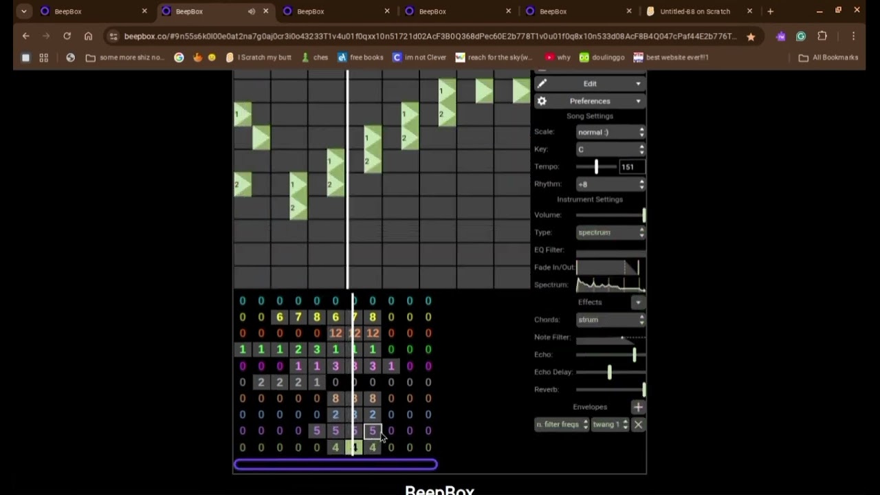Open the apps grid in bookmarks bar
Image resolution: width=880 pixels, height=495 pixels.
pyautogui.click(x=44, y=58)
